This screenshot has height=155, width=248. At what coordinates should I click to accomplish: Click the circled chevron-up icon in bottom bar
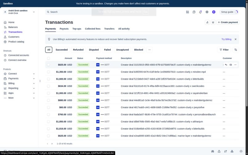241,151
